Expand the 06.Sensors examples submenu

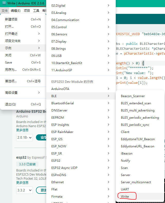(x=81, y=34)
